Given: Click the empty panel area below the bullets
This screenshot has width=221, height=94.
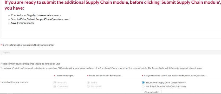Looking at the screenshot, I should coord(111,35).
